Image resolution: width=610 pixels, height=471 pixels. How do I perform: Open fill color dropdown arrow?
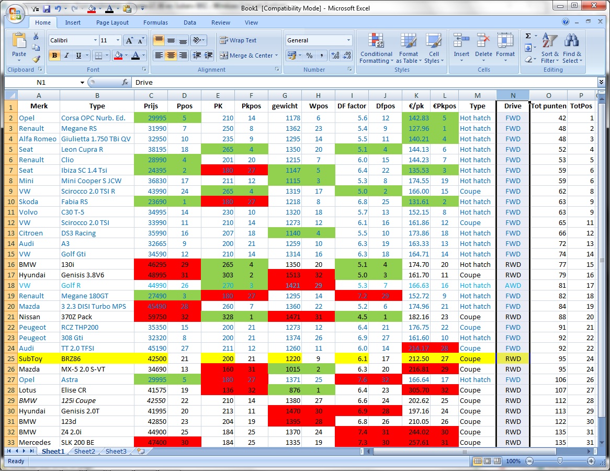pos(127,55)
